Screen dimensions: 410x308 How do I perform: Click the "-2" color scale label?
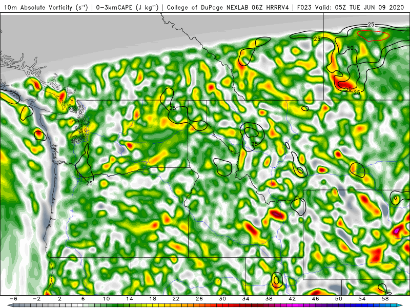36,299
